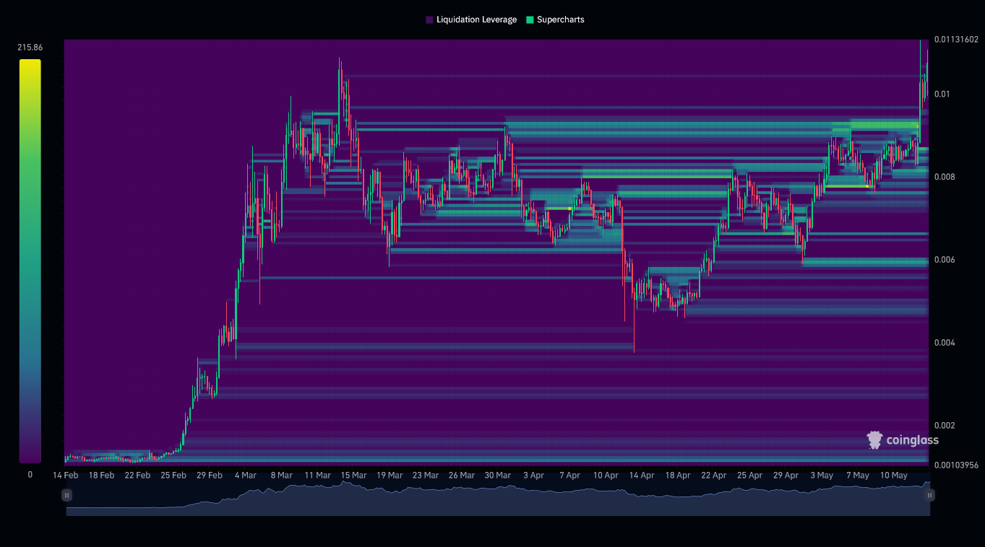This screenshot has width=985, height=547.
Task: Click the 0.002 price axis label
Action: point(945,426)
